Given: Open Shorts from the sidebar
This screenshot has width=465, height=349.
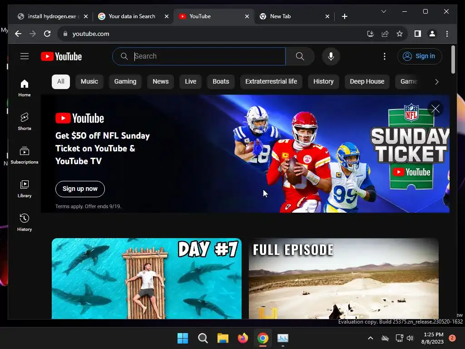Looking at the screenshot, I should 25,121.
